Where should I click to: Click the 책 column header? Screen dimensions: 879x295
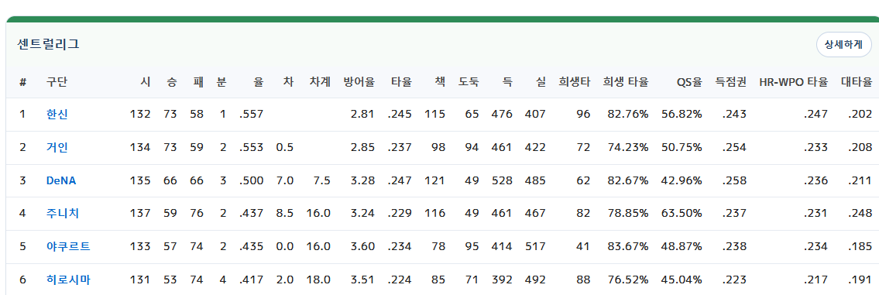pyautogui.click(x=440, y=82)
